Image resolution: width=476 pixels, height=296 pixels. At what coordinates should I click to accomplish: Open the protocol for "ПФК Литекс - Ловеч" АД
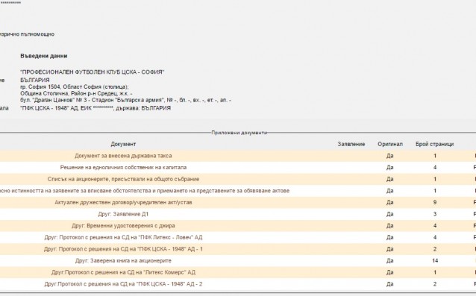click(x=123, y=237)
